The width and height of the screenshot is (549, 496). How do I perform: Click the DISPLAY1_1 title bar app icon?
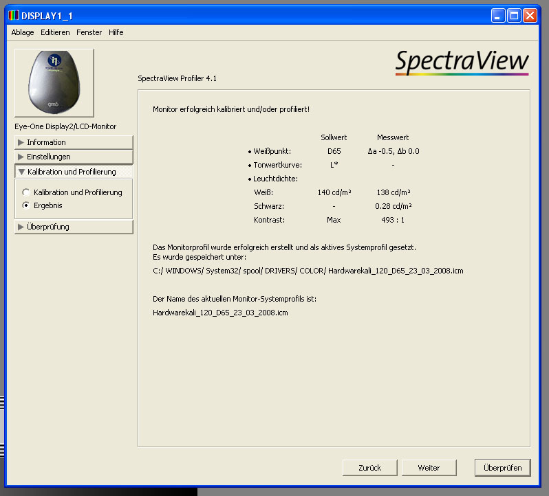(x=12, y=15)
